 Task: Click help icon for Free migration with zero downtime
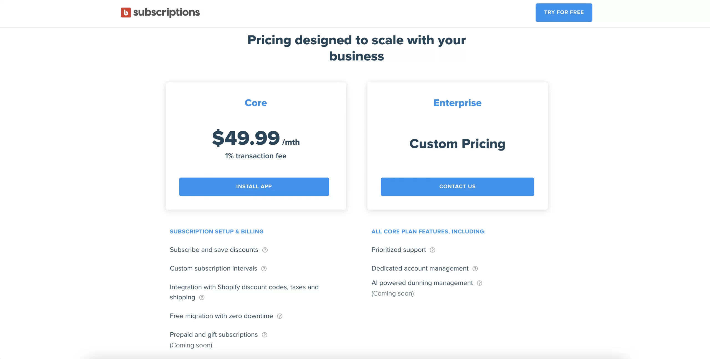pos(280,316)
